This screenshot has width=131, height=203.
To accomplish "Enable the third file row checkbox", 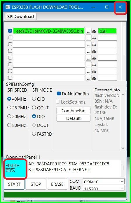I will pos(10,44).
